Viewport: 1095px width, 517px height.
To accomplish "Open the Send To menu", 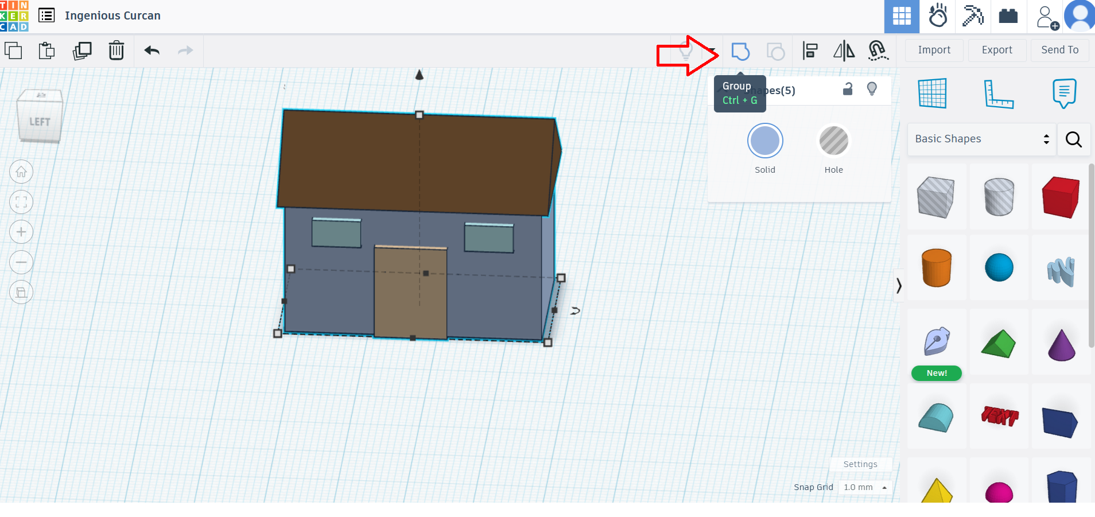I will tap(1059, 50).
